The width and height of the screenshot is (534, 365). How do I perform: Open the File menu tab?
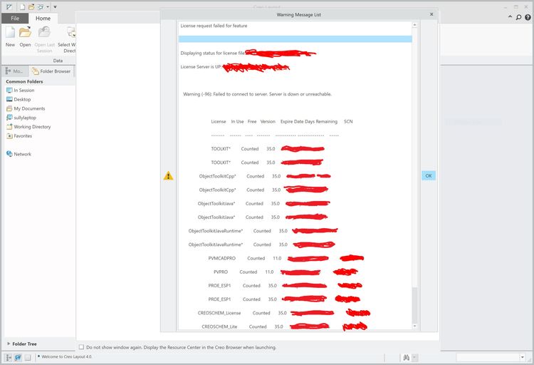pyautogui.click(x=15, y=19)
